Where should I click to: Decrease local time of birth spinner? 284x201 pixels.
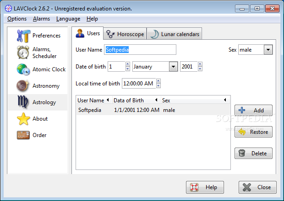[x=158, y=86]
